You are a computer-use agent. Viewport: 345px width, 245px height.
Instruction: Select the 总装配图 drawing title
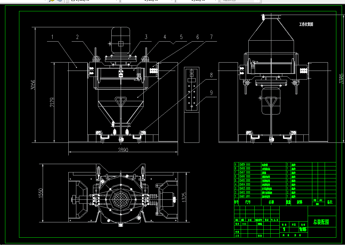pos(321,222)
